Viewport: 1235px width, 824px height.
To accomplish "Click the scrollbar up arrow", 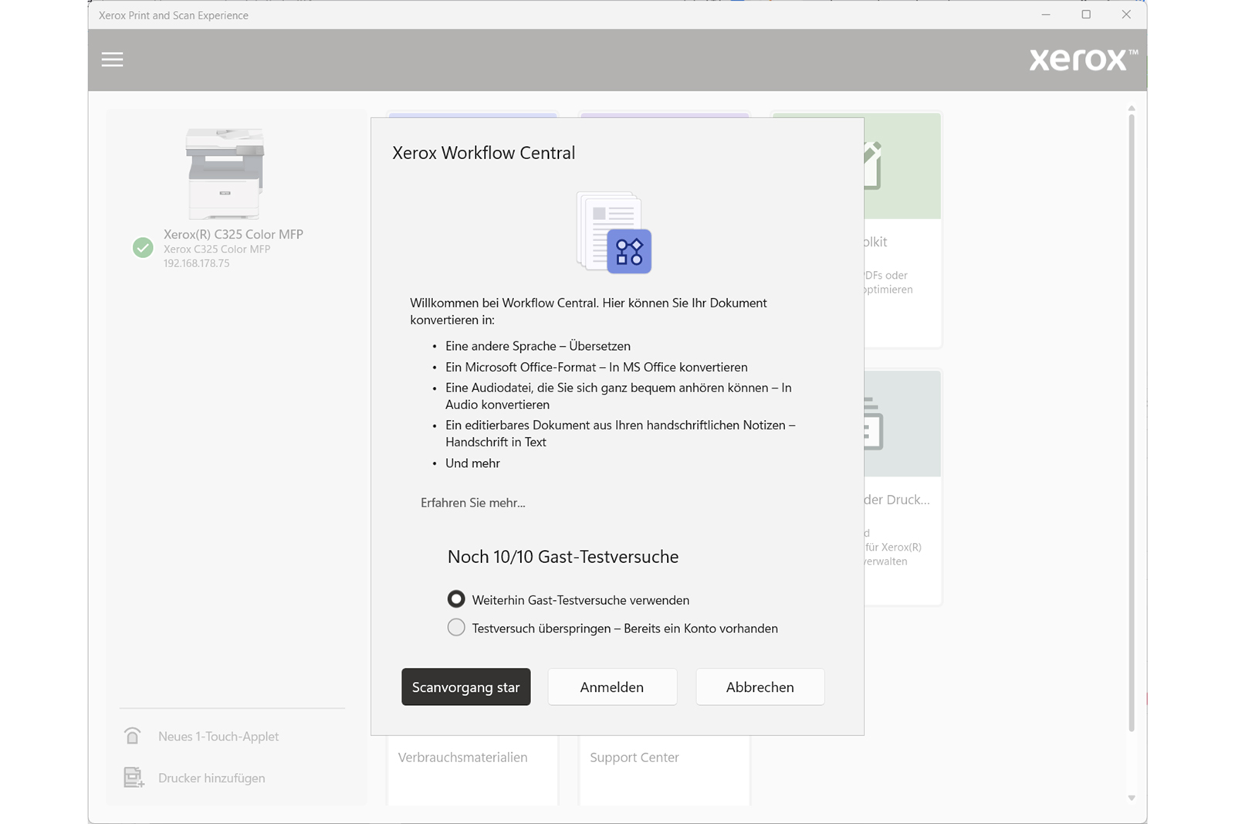I will click(1132, 108).
